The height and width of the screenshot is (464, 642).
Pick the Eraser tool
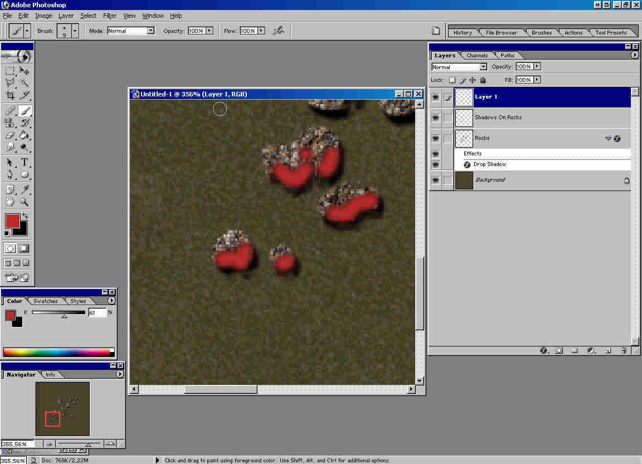pyautogui.click(x=10, y=135)
